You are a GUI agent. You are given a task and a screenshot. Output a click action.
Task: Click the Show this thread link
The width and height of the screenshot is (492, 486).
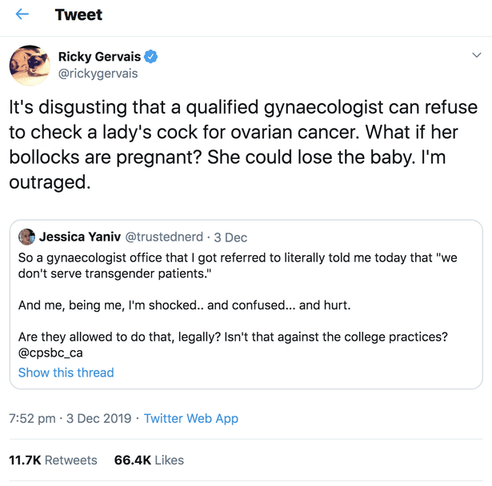click(66, 372)
